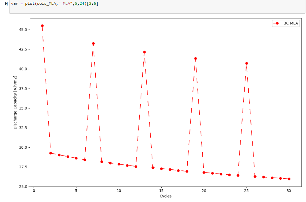The width and height of the screenshot is (306, 202).
Task: Click into the code cell input
Action: pos(157,7)
